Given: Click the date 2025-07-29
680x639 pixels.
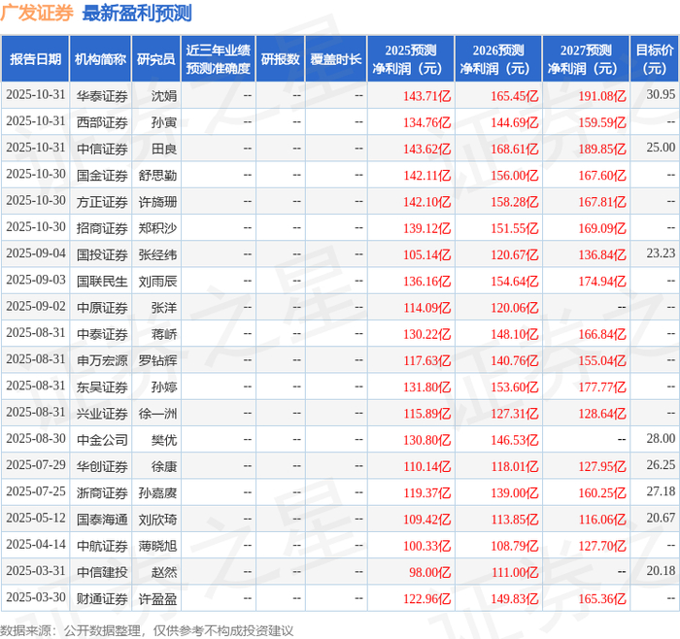Looking at the screenshot, I should (x=36, y=464).
